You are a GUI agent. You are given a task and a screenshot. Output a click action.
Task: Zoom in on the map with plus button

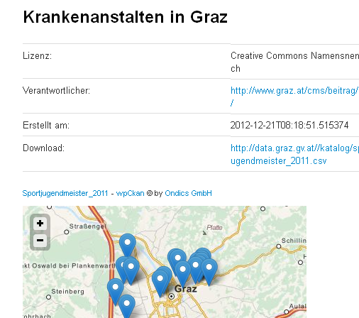point(40,224)
